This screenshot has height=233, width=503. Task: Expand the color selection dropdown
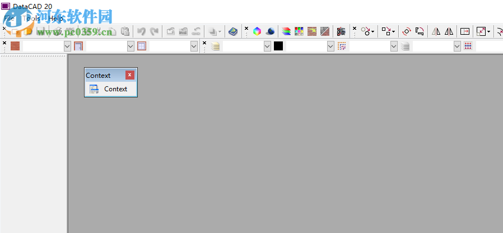coord(330,46)
